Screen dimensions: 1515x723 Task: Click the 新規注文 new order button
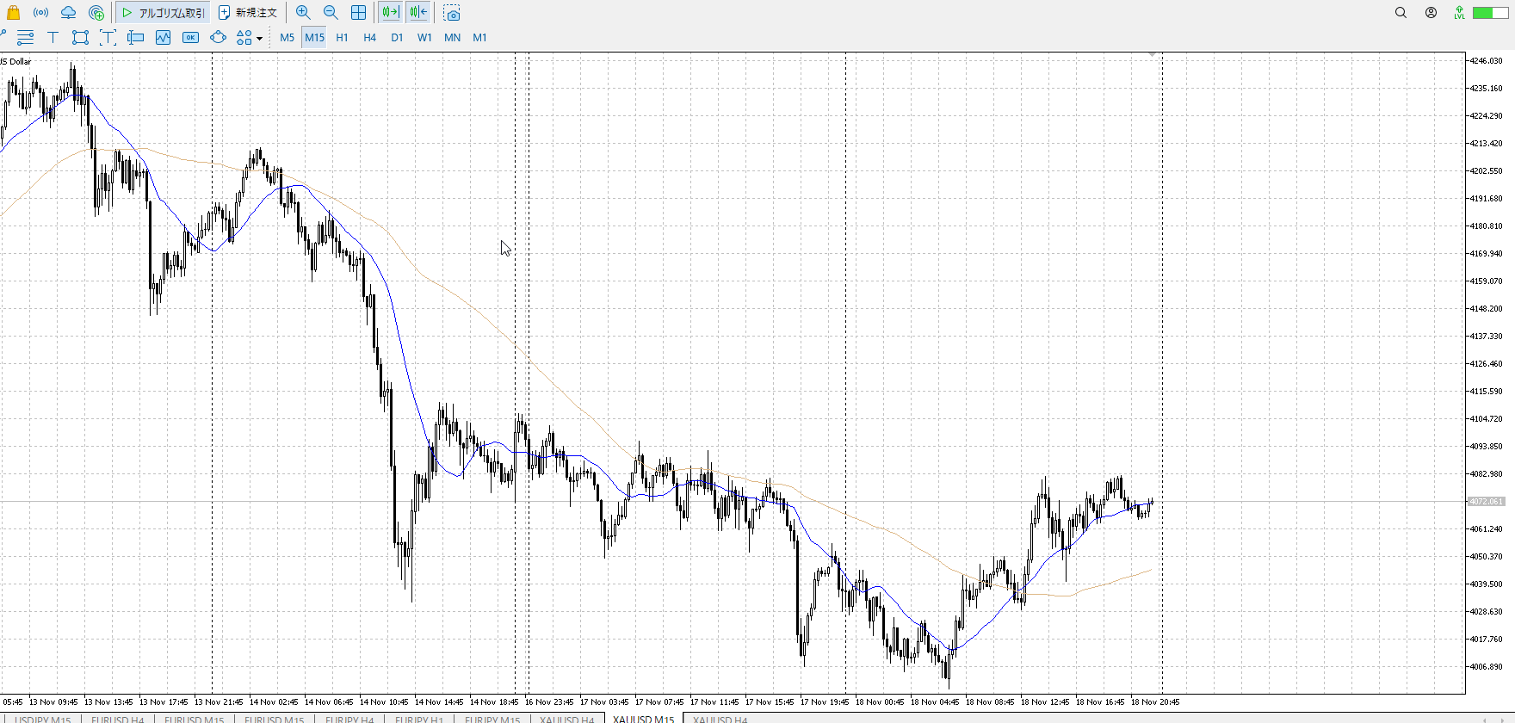[248, 13]
